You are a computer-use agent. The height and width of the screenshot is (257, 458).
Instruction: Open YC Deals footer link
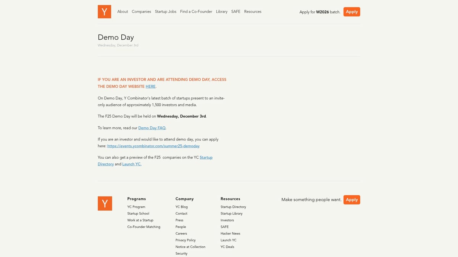[x=227, y=247]
